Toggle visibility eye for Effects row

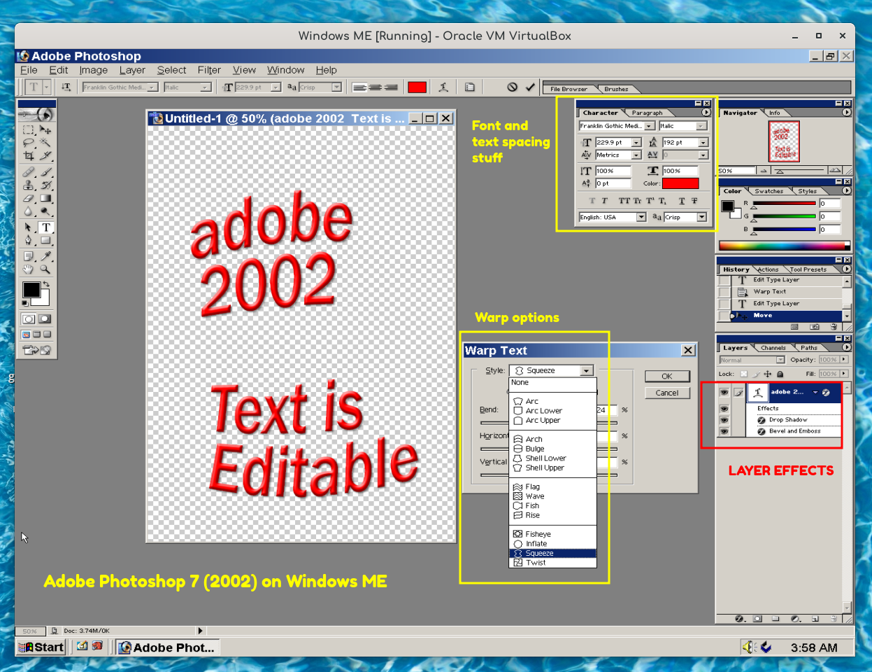coord(724,409)
